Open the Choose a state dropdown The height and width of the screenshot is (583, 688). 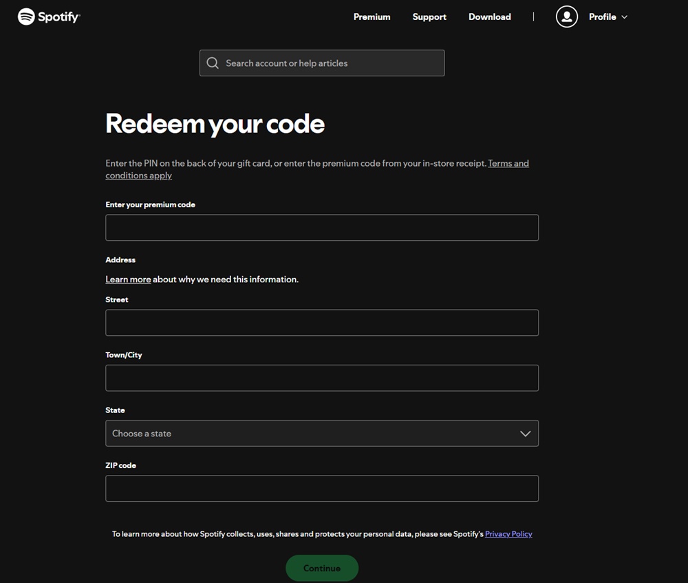(321, 434)
